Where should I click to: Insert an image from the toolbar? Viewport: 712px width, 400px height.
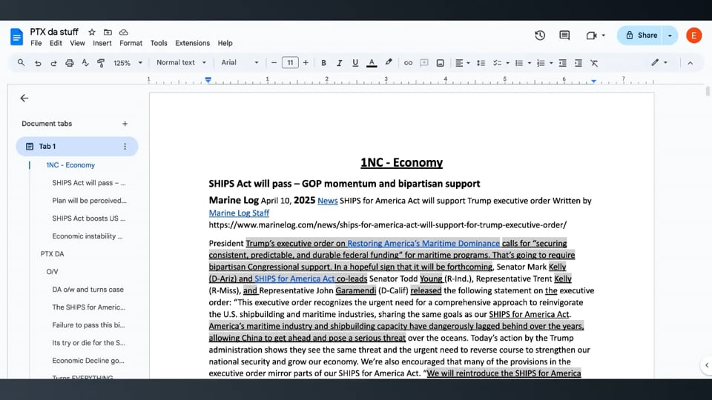point(440,63)
